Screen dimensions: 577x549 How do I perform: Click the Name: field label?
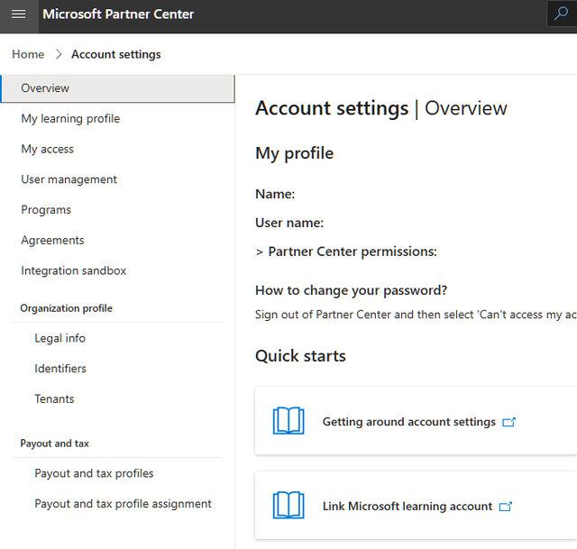(x=275, y=195)
